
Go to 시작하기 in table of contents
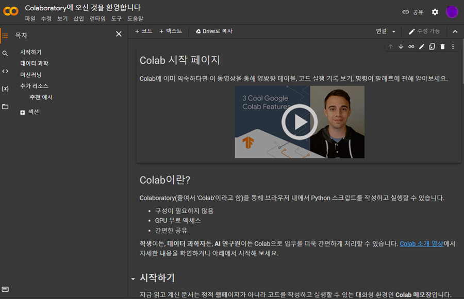click(x=31, y=52)
